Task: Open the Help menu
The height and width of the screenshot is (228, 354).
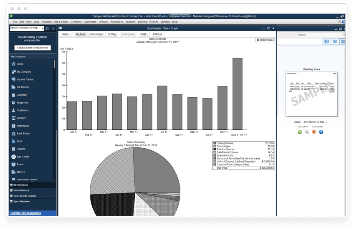Action: coord(175,22)
